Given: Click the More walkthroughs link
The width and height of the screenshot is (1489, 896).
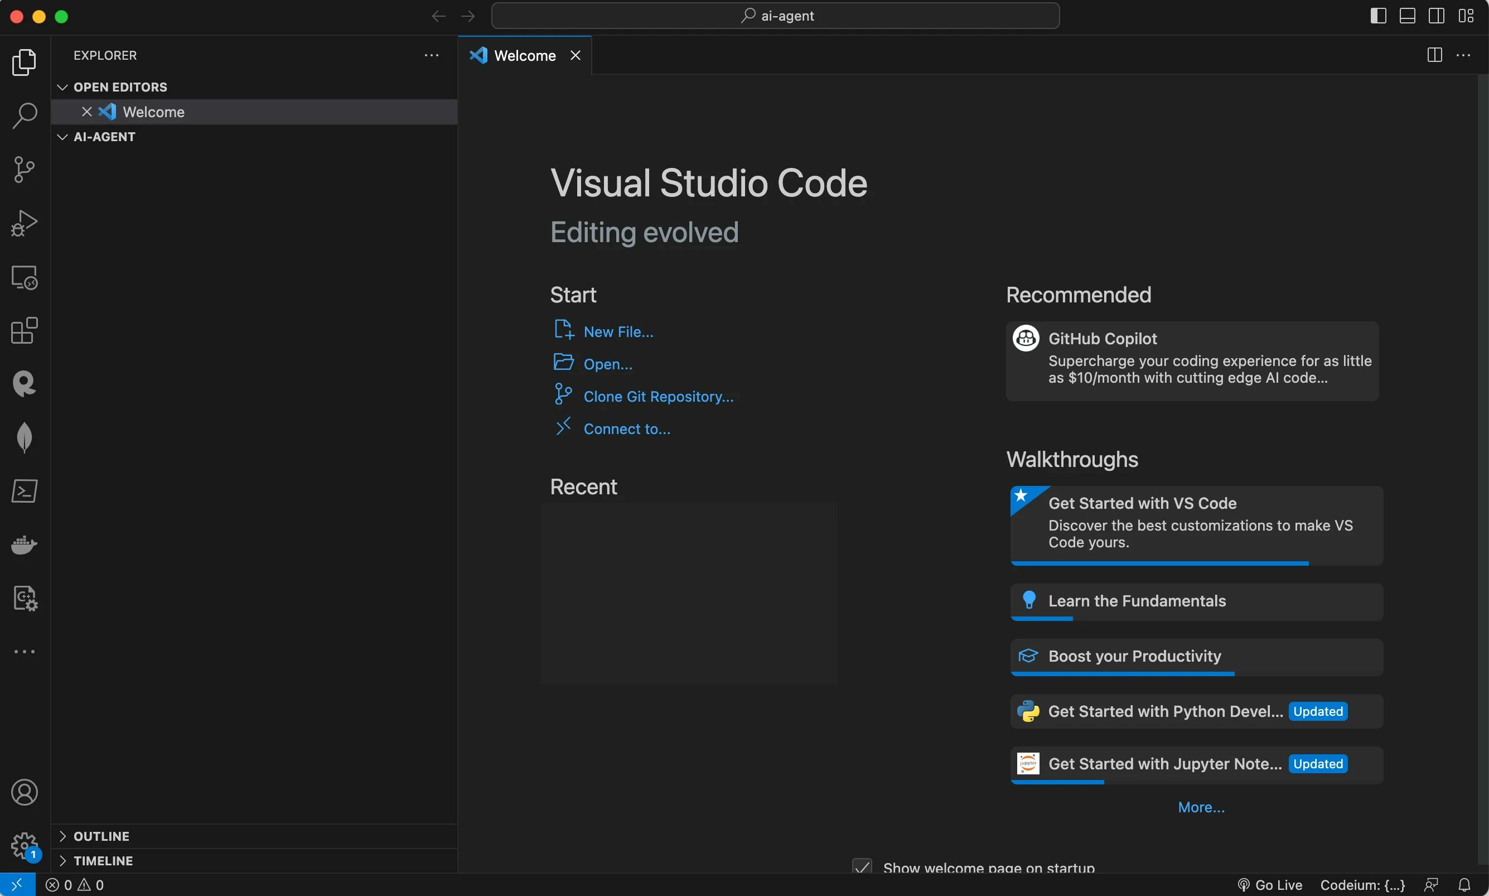Looking at the screenshot, I should (1201, 807).
